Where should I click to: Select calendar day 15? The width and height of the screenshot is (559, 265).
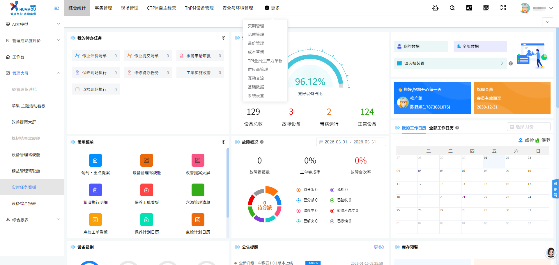click(494, 188)
